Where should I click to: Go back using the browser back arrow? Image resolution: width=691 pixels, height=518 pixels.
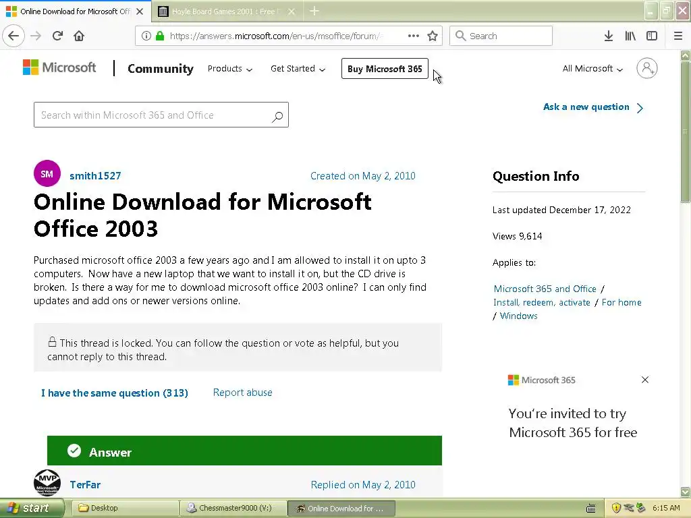(x=13, y=36)
